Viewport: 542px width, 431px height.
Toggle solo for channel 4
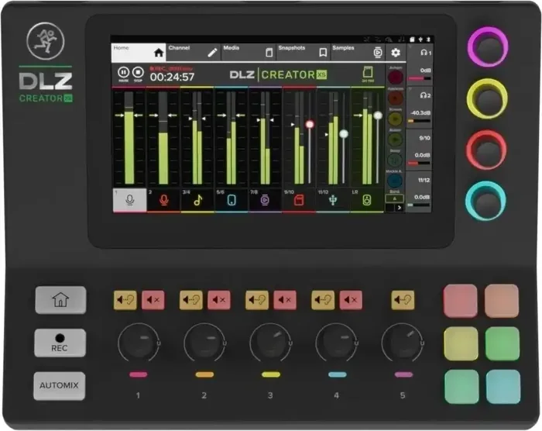323,300
